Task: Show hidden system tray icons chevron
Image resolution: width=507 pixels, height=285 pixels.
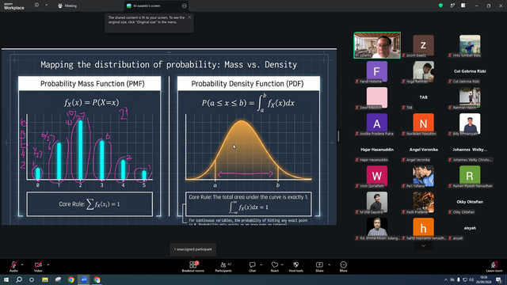Action: pos(446,279)
